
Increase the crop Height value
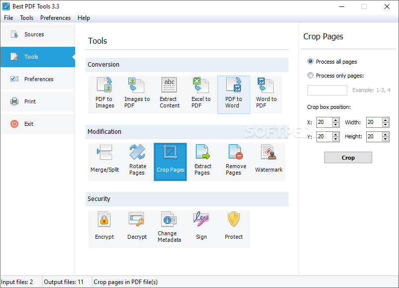[x=385, y=134]
